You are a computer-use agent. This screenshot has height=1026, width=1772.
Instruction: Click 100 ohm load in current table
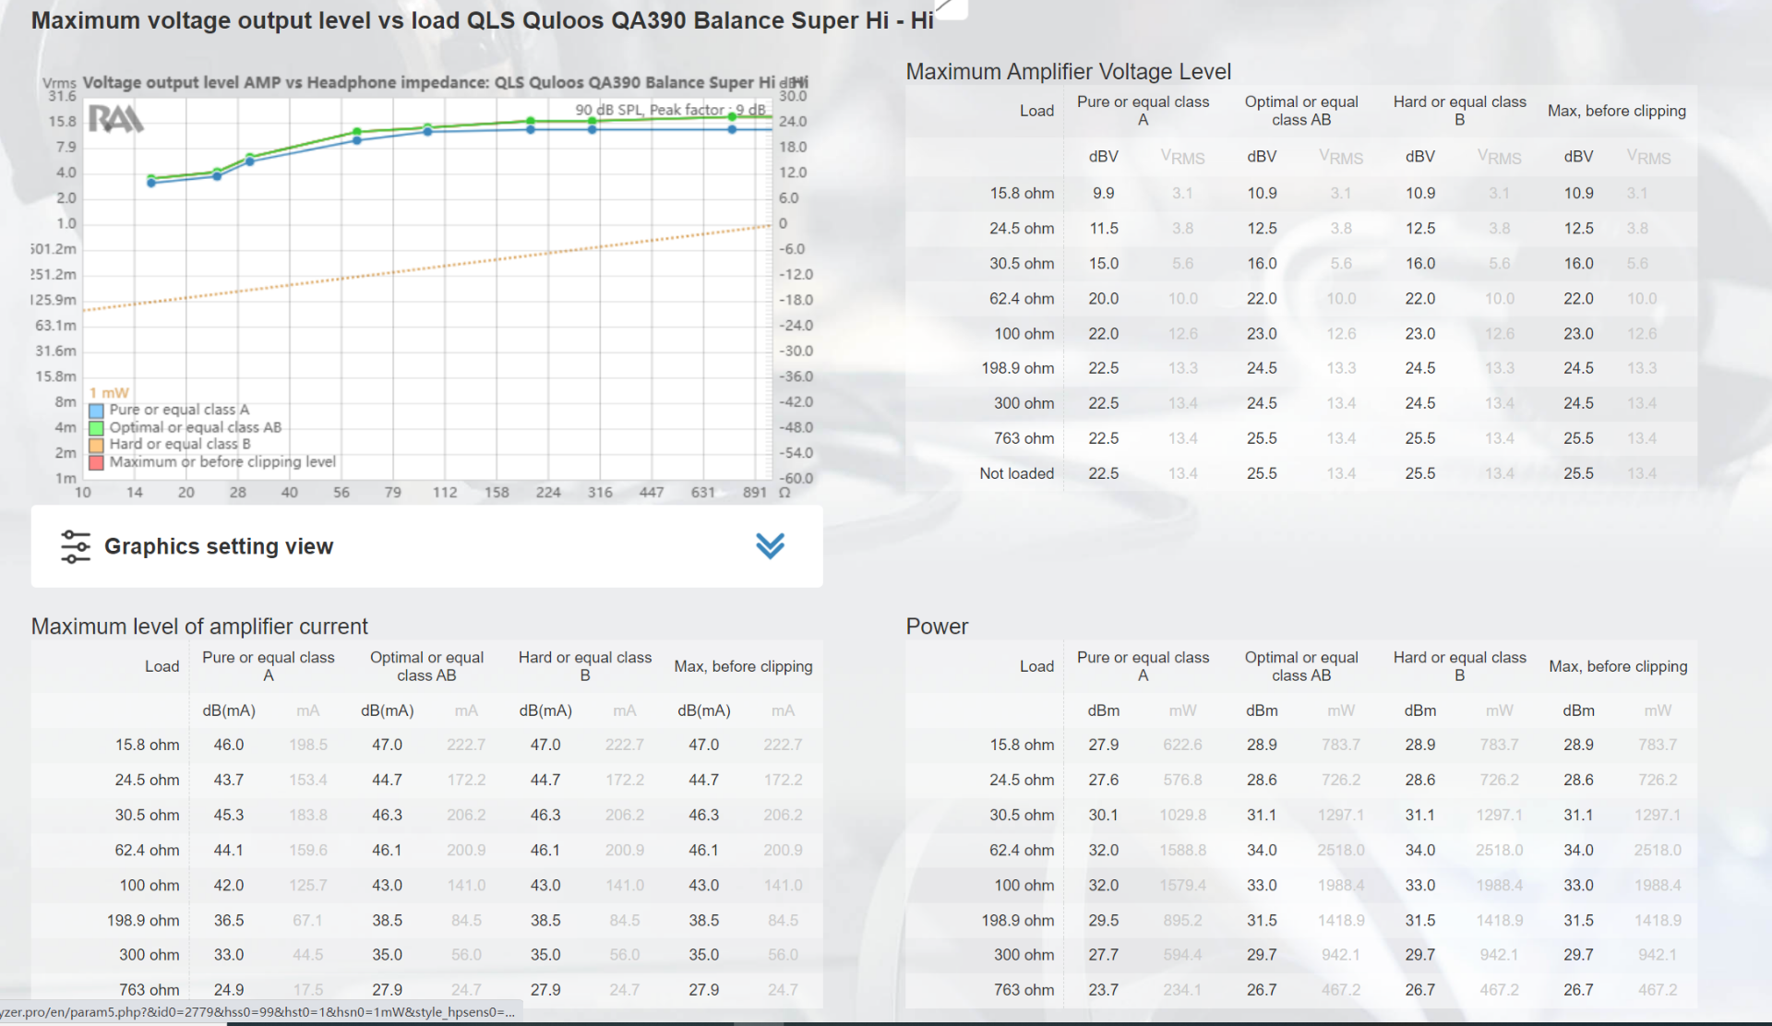pyautogui.click(x=150, y=885)
